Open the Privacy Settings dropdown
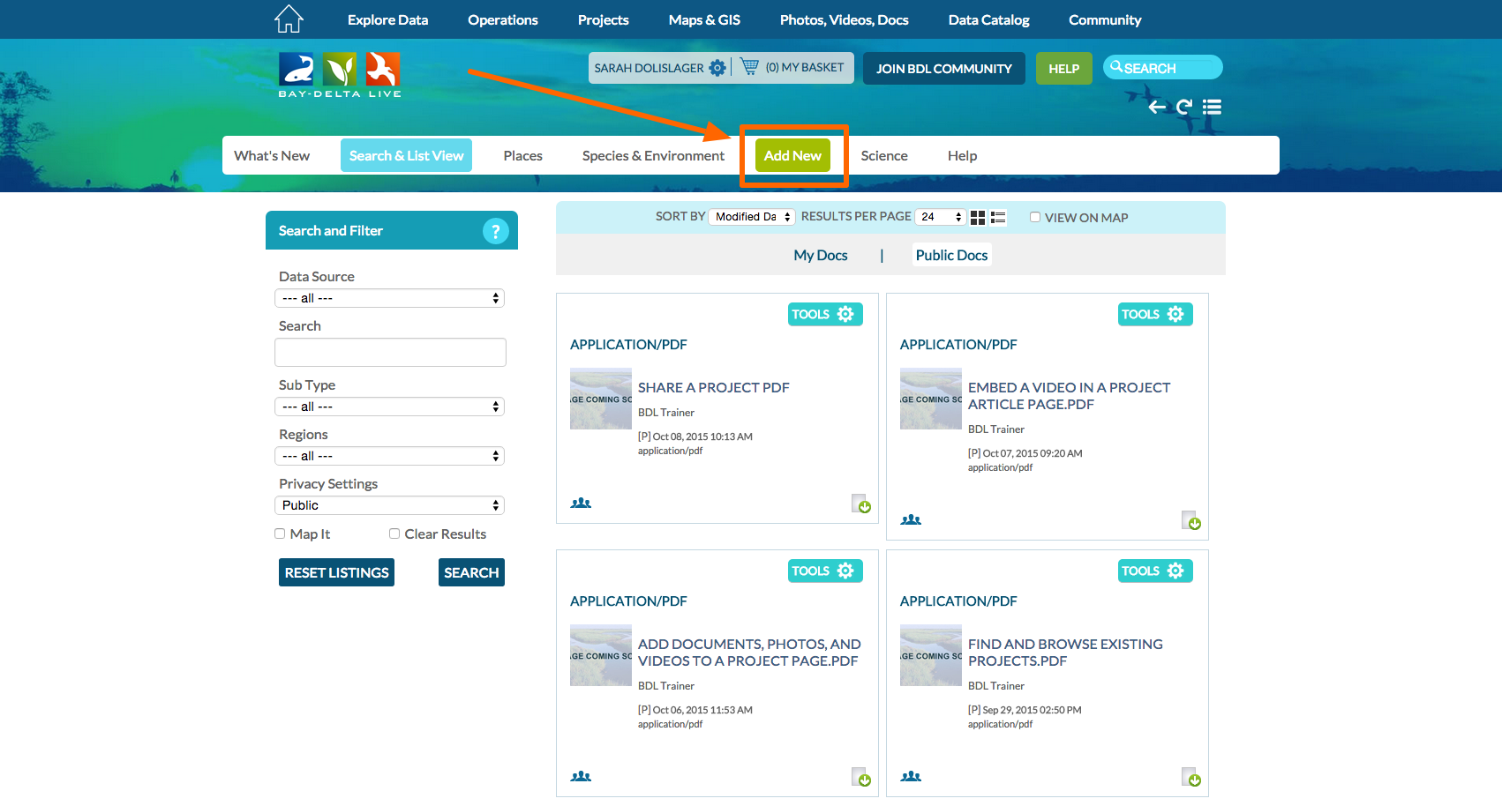The width and height of the screenshot is (1502, 806). (389, 505)
